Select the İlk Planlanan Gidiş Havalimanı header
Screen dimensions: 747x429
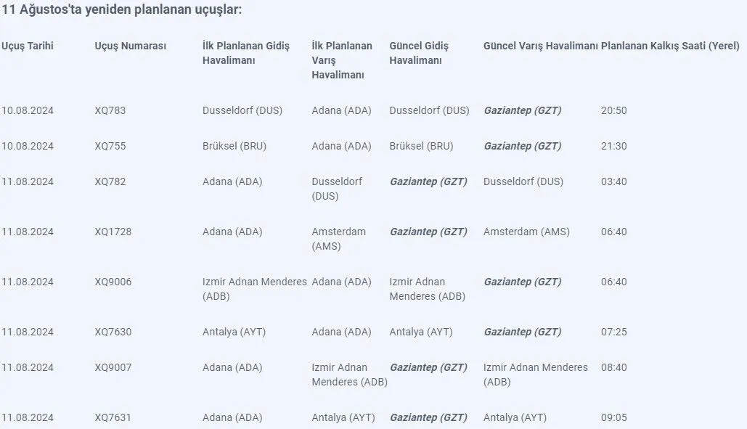point(246,53)
